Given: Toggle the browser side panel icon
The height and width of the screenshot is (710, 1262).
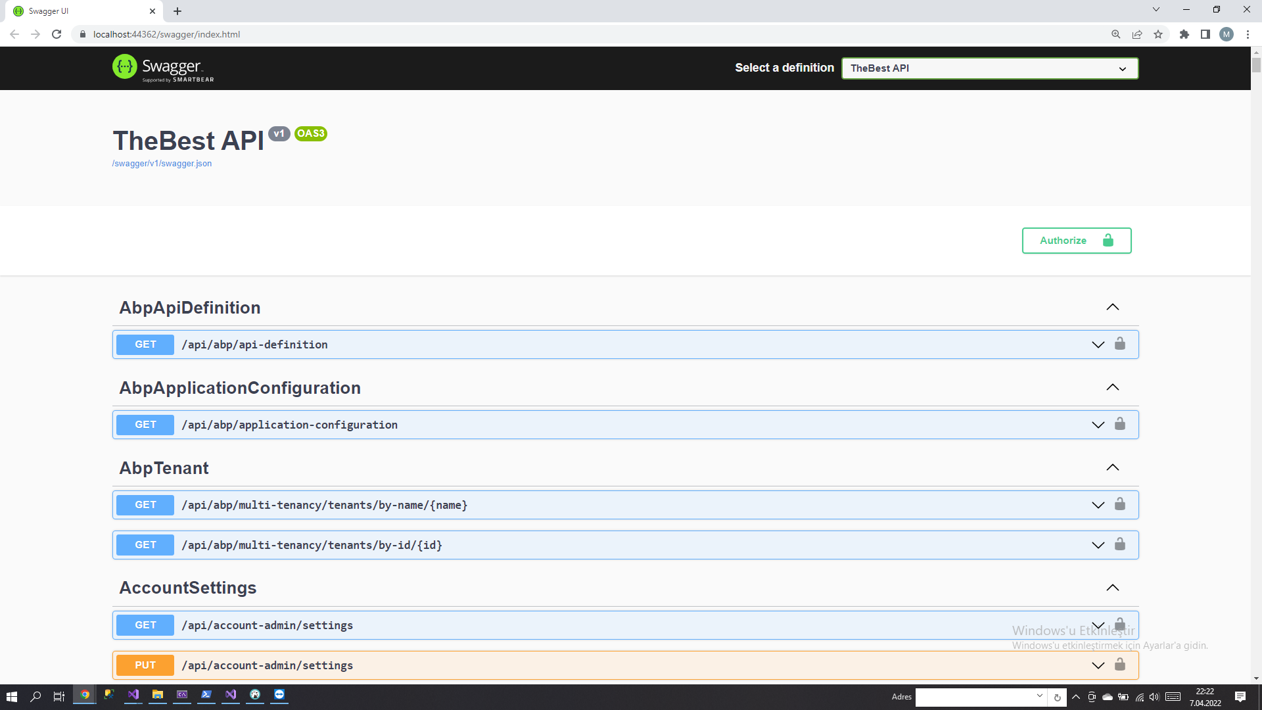Looking at the screenshot, I should click(x=1205, y=34).
